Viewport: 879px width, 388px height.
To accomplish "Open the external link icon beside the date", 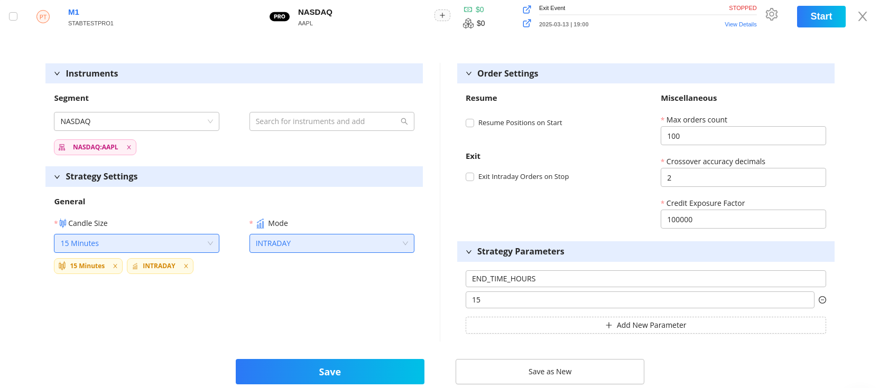I will [526, 23].
